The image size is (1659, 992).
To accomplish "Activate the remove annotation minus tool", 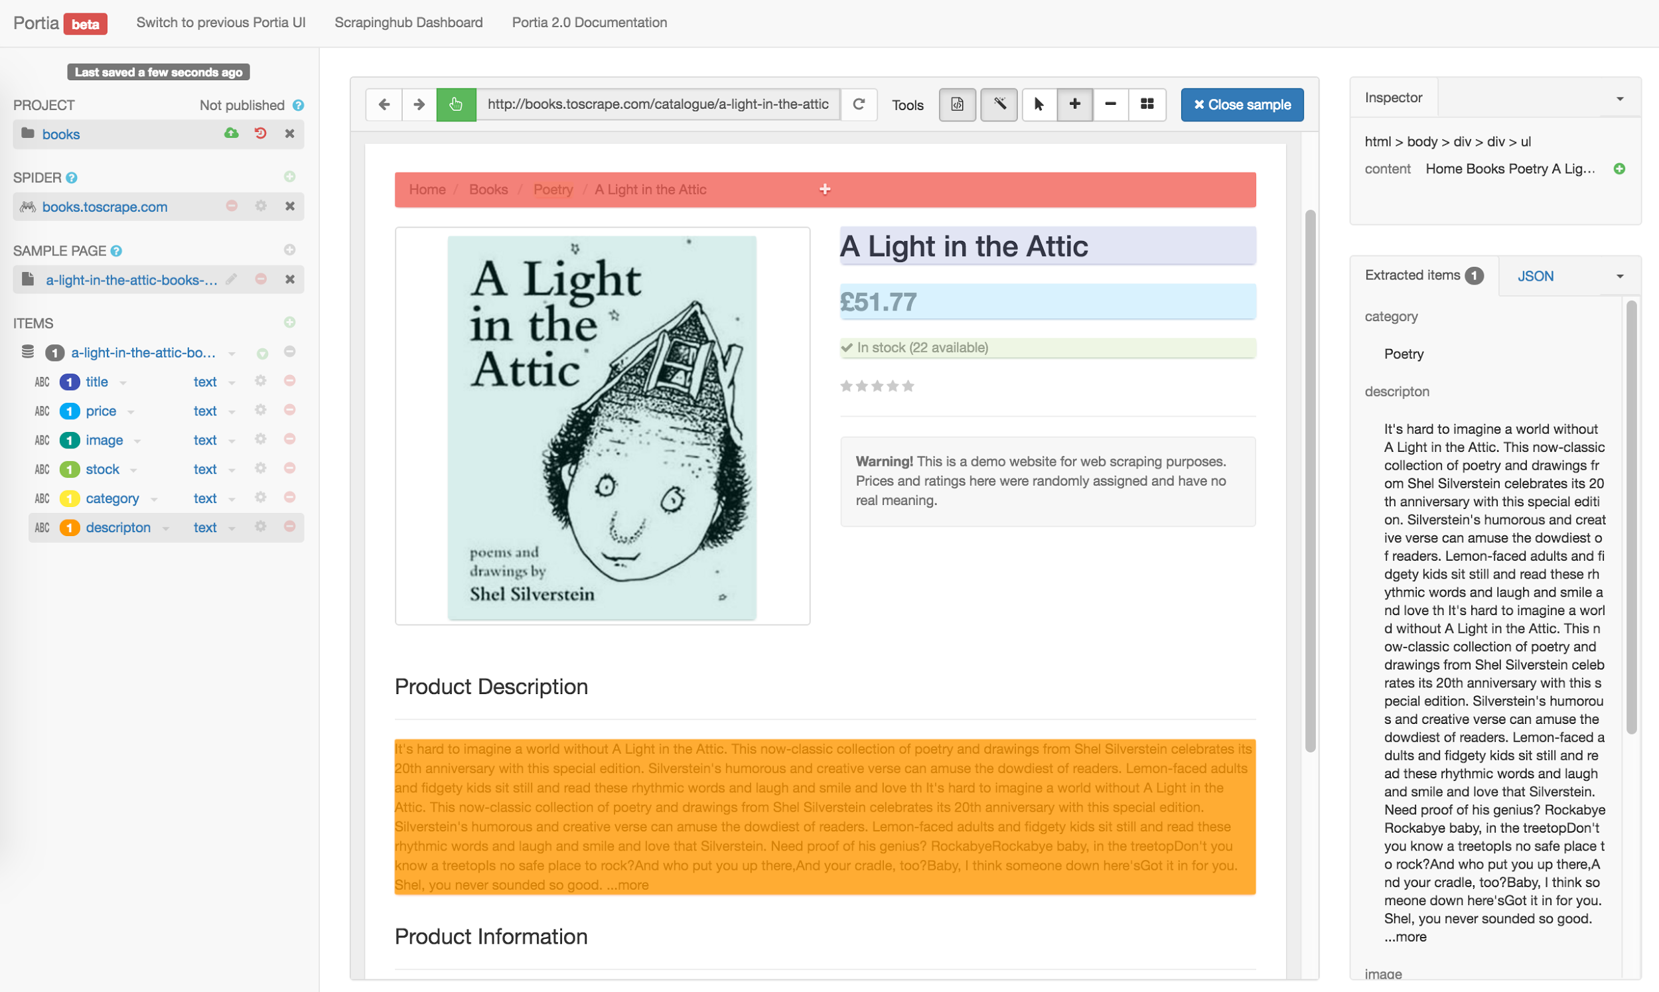I will pos(1110,104).
